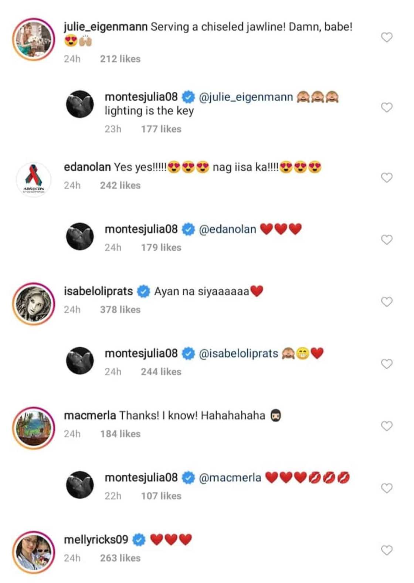This screenshot has width=414, height=583.
Task: Open the @julie_eigenmann mention link
Action: click(x=246, y=97)
